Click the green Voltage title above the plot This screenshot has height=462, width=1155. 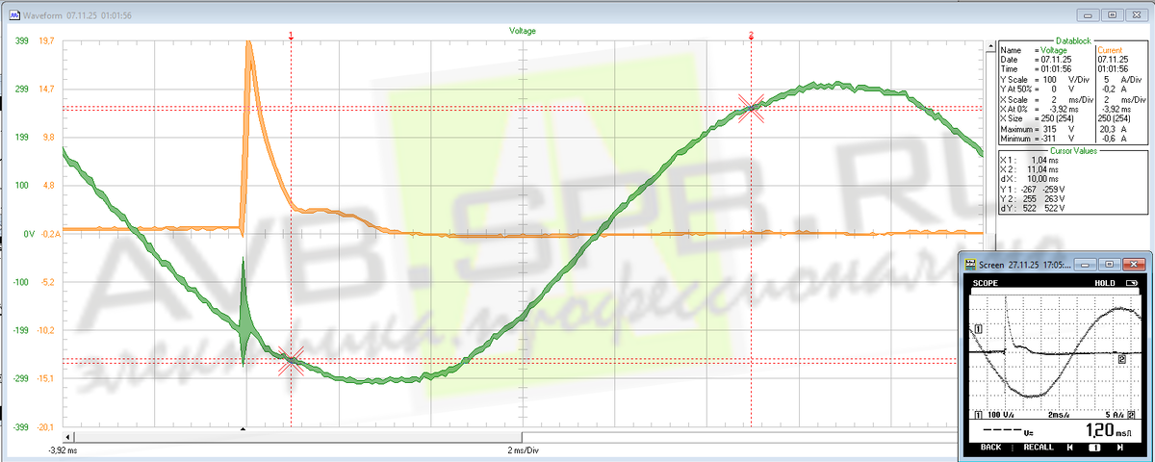coord(523,31)
